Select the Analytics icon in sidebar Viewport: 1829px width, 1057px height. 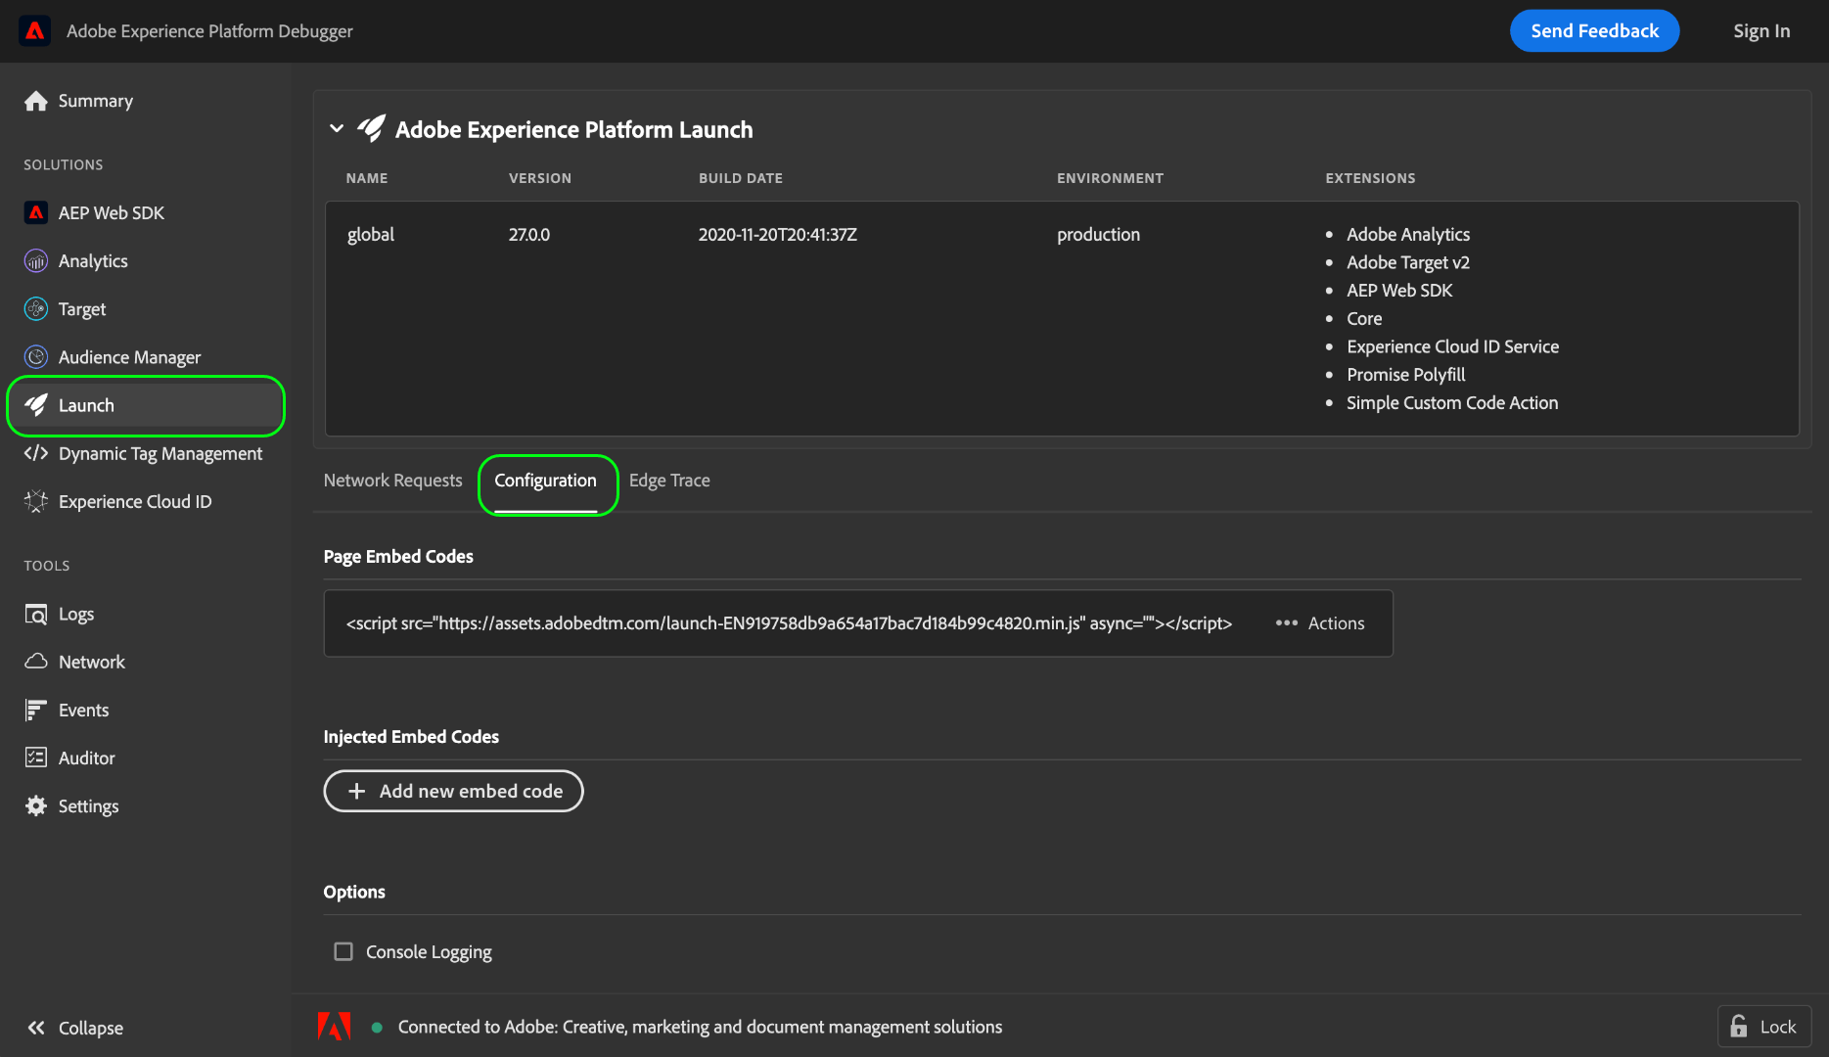(x=36, y=260)
